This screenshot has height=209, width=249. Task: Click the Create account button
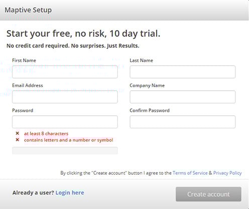[x=208, y=194]
